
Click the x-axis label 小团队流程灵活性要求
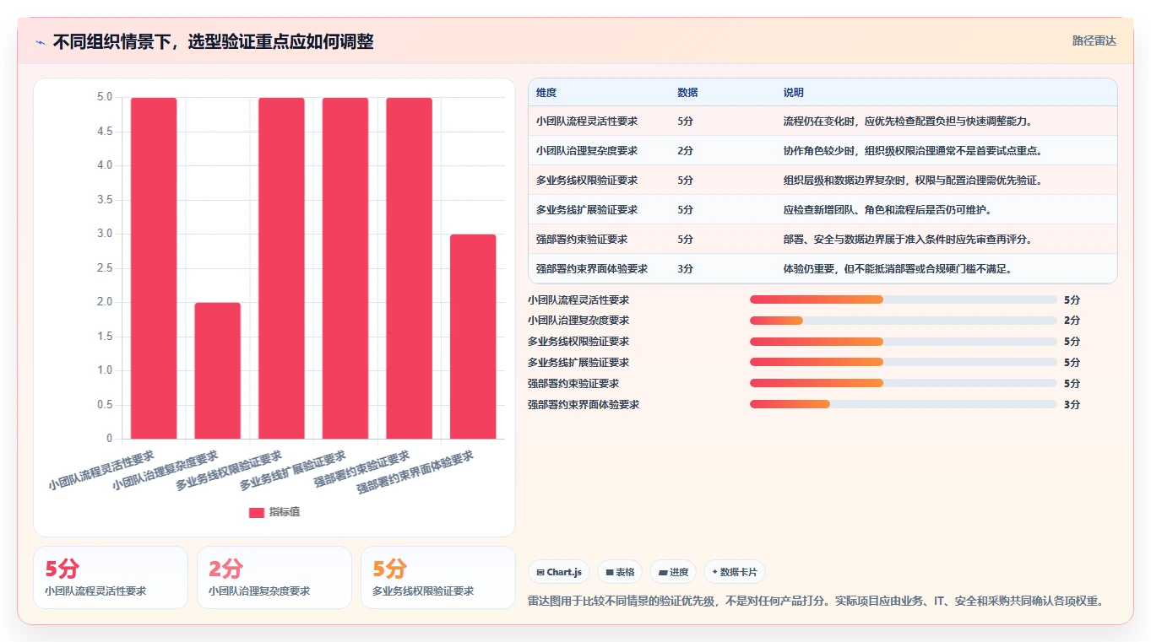[x=101, y=471]
